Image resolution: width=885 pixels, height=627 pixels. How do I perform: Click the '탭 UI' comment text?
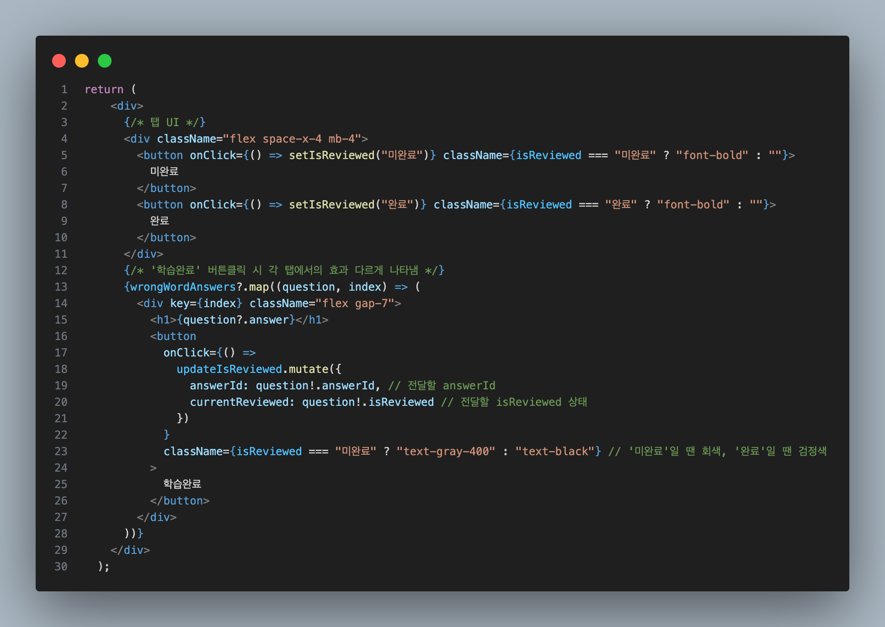coord(165,122)
